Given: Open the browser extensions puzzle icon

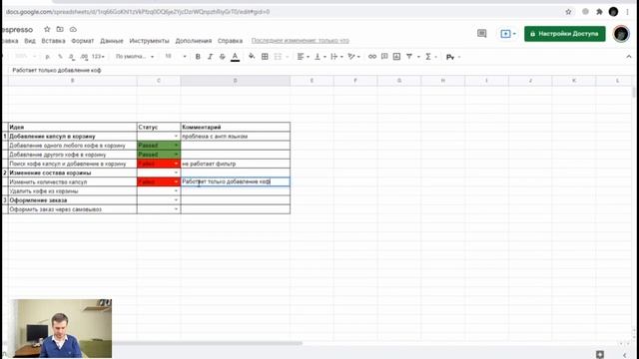Looking at the screenshot, I should click(x=599, y=12).
